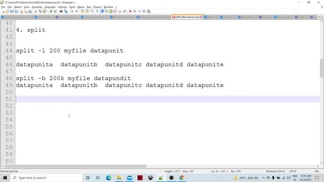Click the Redo arrow icon

[x=55, y=11]
